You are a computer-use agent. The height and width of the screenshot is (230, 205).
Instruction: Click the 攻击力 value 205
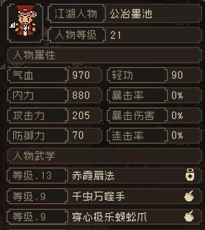tap(81, 115)
